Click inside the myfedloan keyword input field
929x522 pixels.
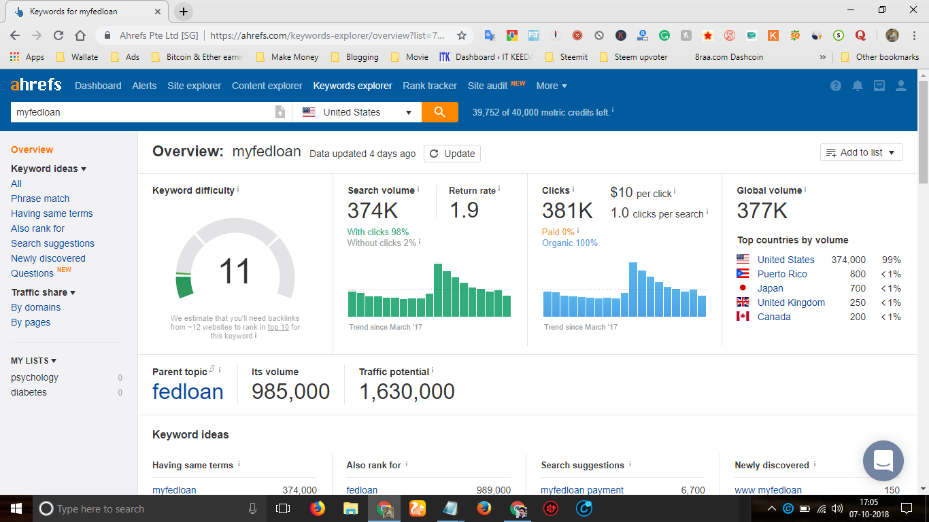point(136,111)
